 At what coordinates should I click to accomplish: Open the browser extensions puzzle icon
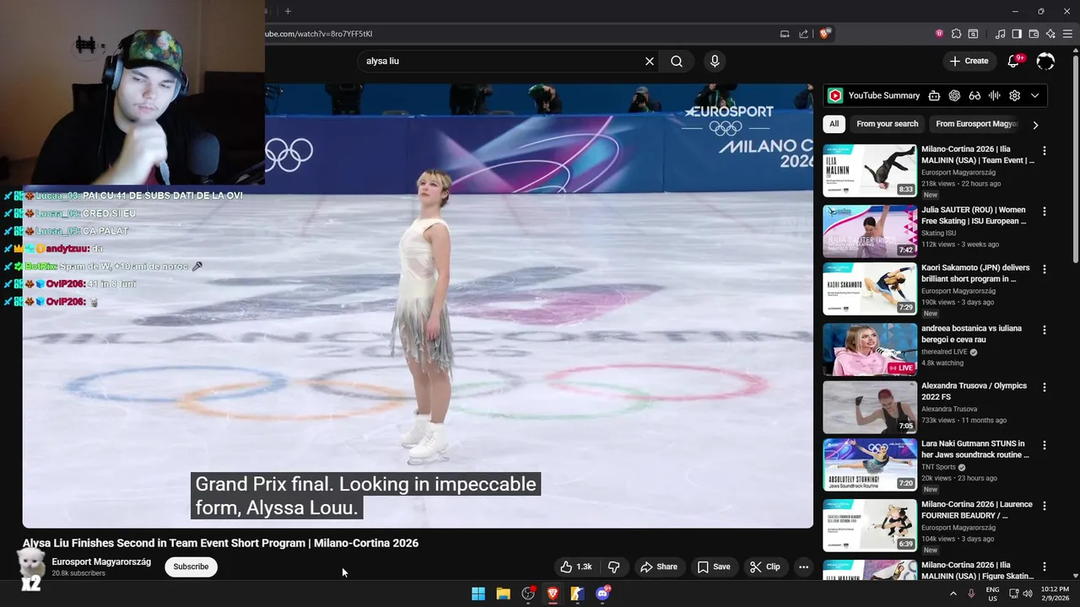tap(956, 34)
